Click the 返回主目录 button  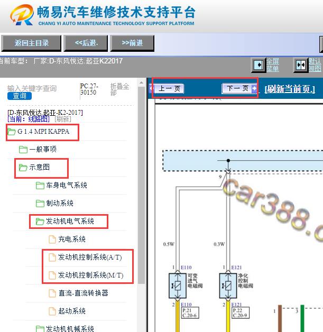(x=31, y=43)
